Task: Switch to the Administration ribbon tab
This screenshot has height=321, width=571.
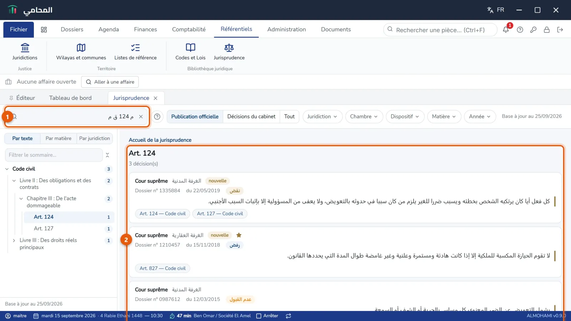Action: coord(287,30)
